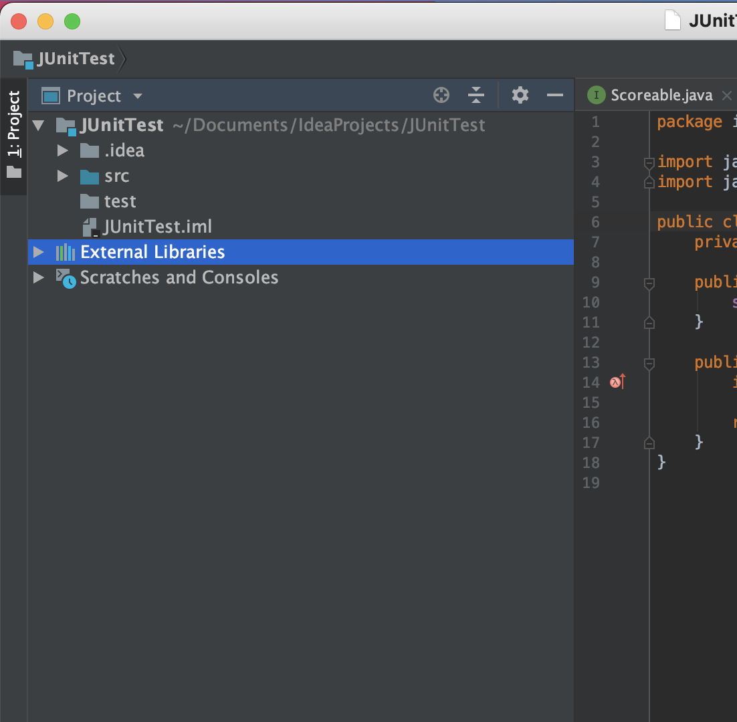The height and width of the screenshot is (722, 737).
Task: Open the Project view dropdown
Action: click(138, 96)
